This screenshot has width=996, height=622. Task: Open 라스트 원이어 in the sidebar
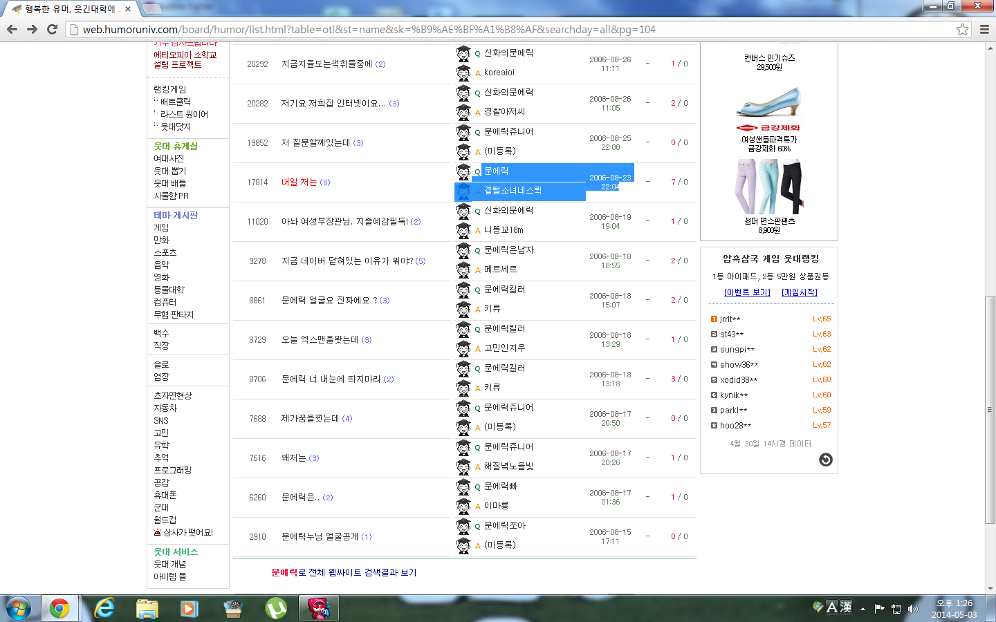pyautogui.click(x=184, y=114)
